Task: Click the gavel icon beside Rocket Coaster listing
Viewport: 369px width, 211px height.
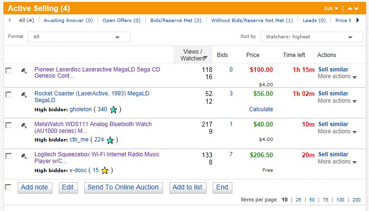Action: (24, 94)
